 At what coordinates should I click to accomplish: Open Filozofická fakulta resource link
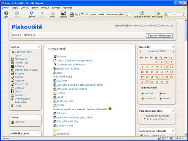pos(68,121)
